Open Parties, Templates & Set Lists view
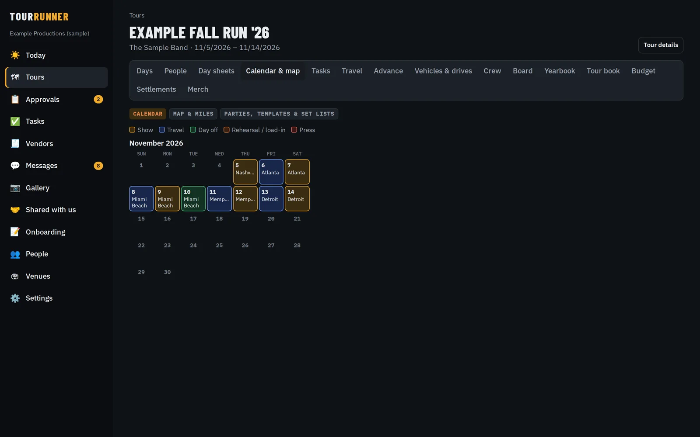Screen dimensions: 700x437 pos(279,114)
